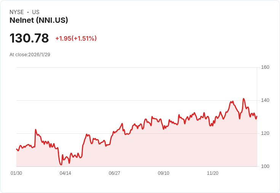The width and height of the screenshot is (280, 193).
Task: Select the 04/14 date on the x-axis
Action: tap(65, 173)
